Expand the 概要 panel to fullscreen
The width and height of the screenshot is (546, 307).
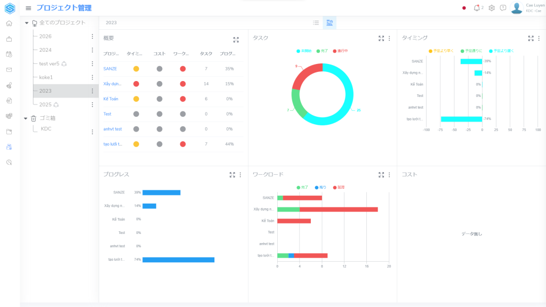click(236, 39)
